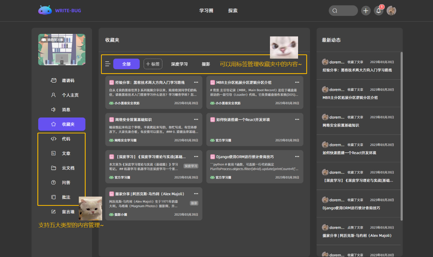
Task: Click the 个人主页 person icon
Action: pos(53,95)
